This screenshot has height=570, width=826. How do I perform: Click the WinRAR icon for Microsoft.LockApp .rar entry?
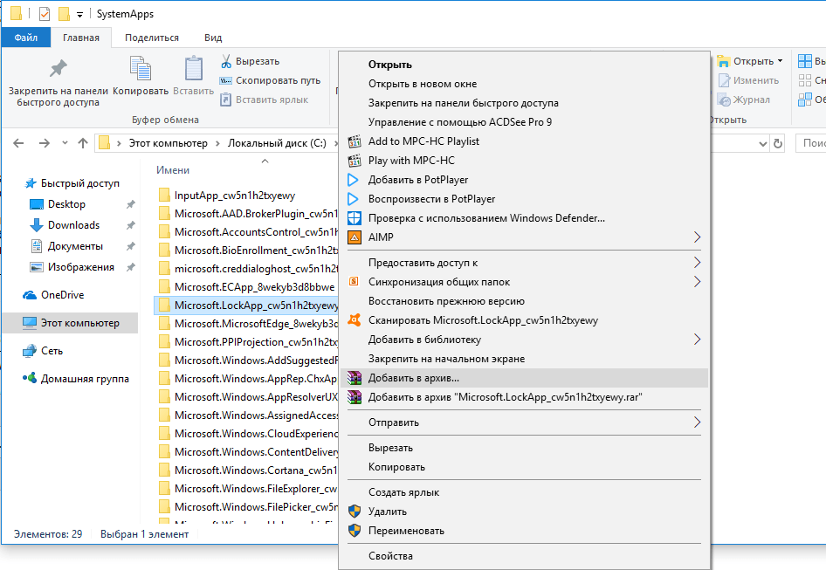coord(354,396)
